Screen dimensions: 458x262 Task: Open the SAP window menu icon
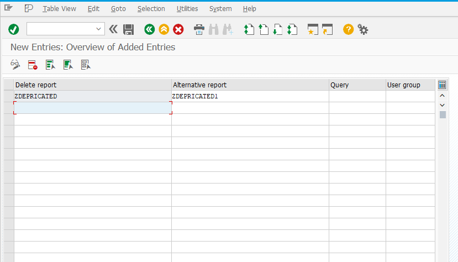(x=8, y=8)
